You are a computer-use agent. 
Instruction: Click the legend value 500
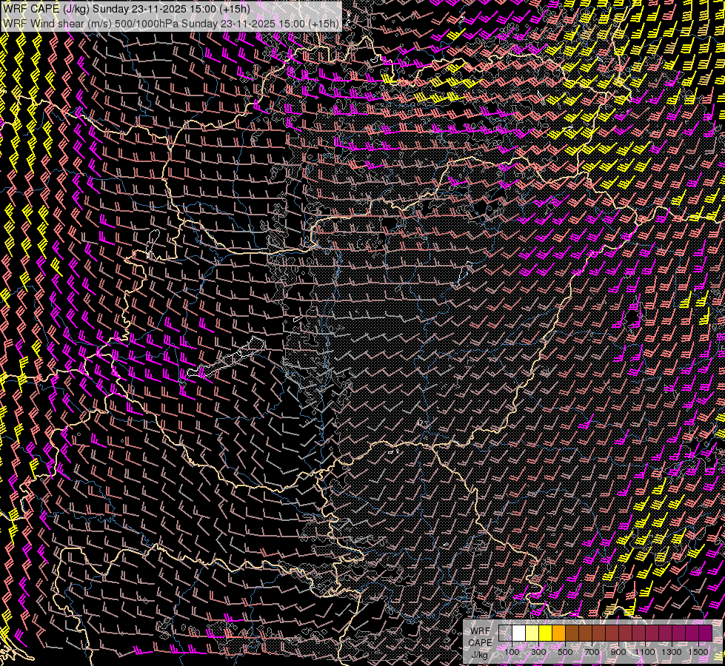[x=565, y=652]
